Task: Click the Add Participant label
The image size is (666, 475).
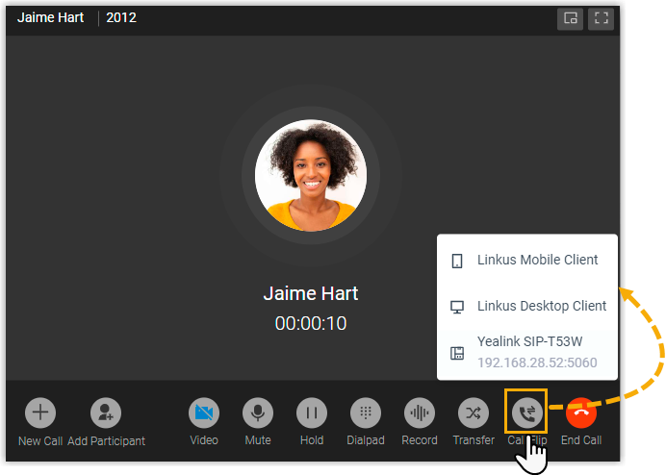Action: tap(106, 441)
